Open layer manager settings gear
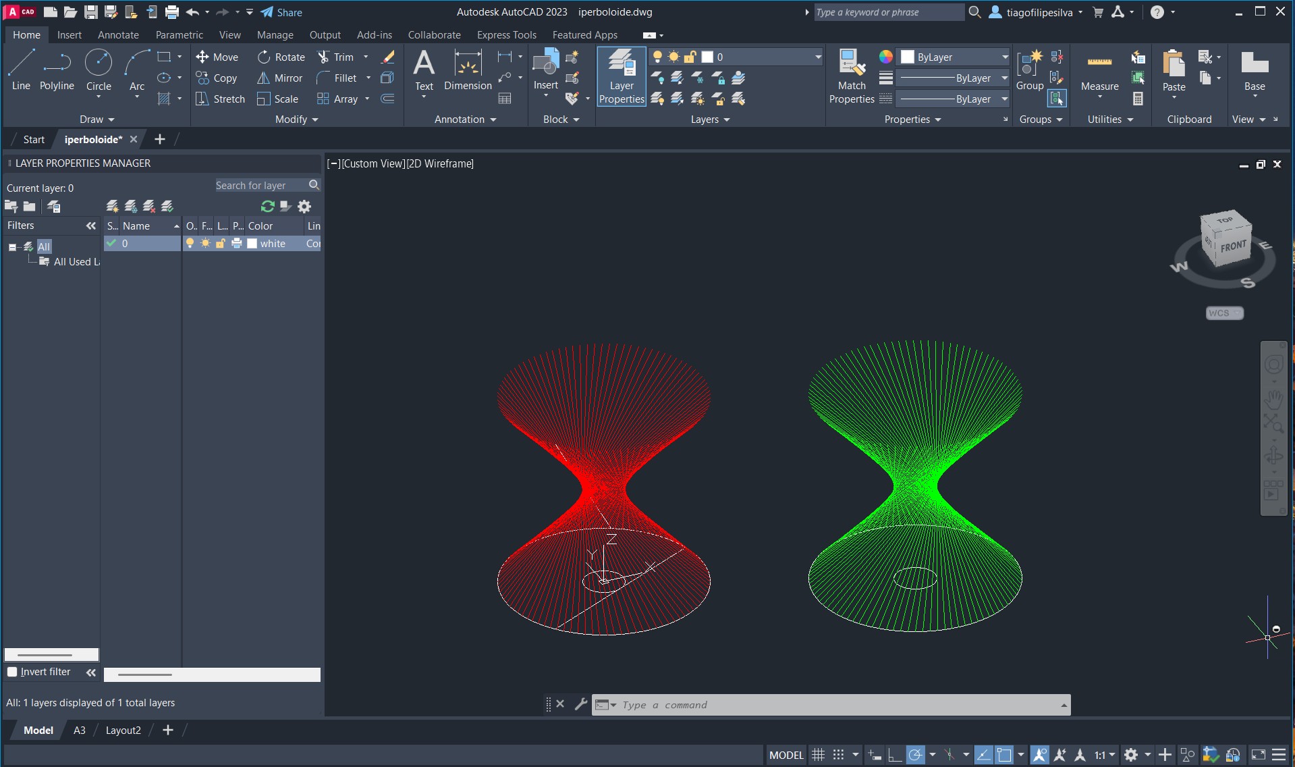Image resolution: width=1295 pixels, height=767 pixels. pyautogui.click(x=304, y=207)
